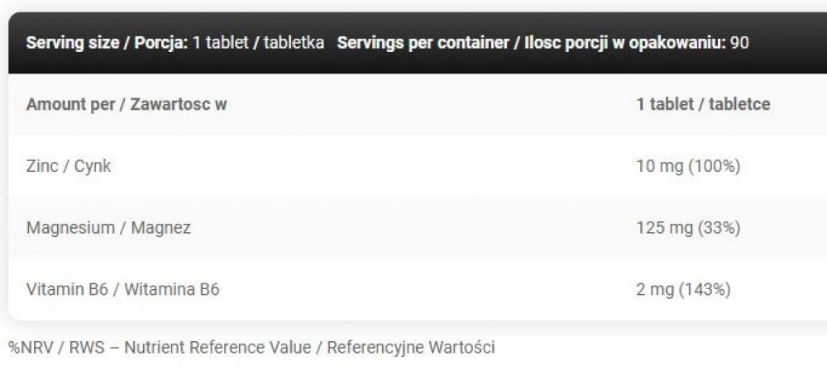Click the %NRV / RWS footnote text
Viewport: 827px width, 375px height.
pos(56,348)
